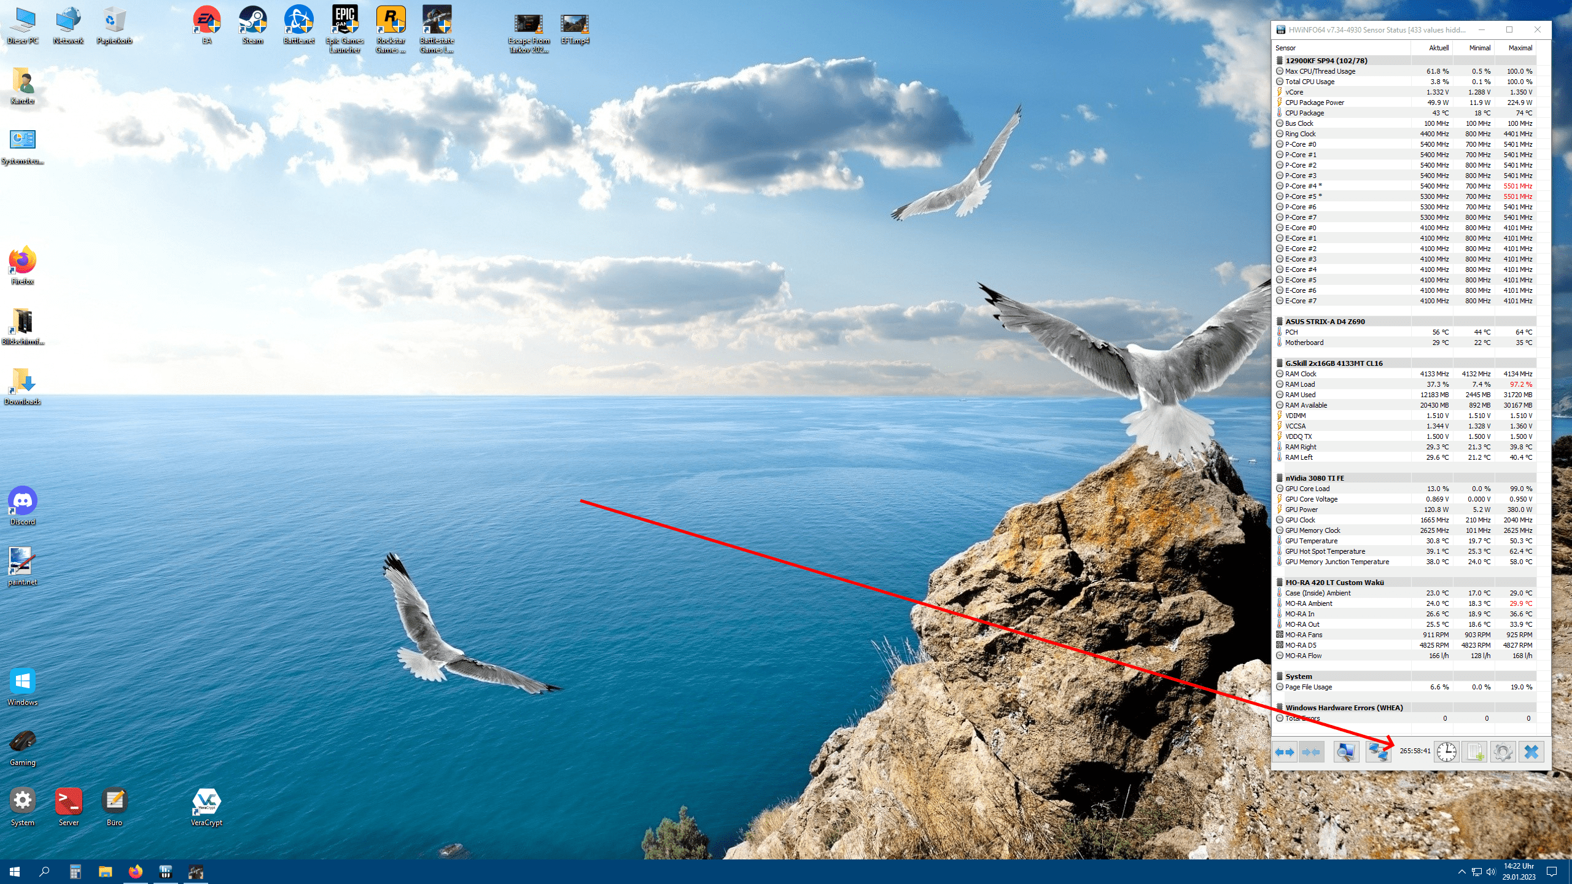Open Server desktop icon
This screenshot has width=1572, height=884.
[x=68, y=808]
